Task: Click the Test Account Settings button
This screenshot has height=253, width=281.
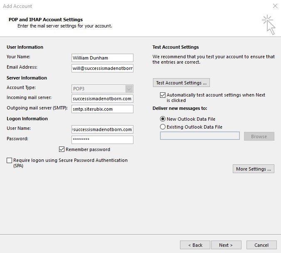Action: [x=181, y=83]
